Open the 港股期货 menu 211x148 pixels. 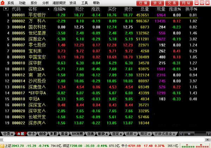pos(59,3)
